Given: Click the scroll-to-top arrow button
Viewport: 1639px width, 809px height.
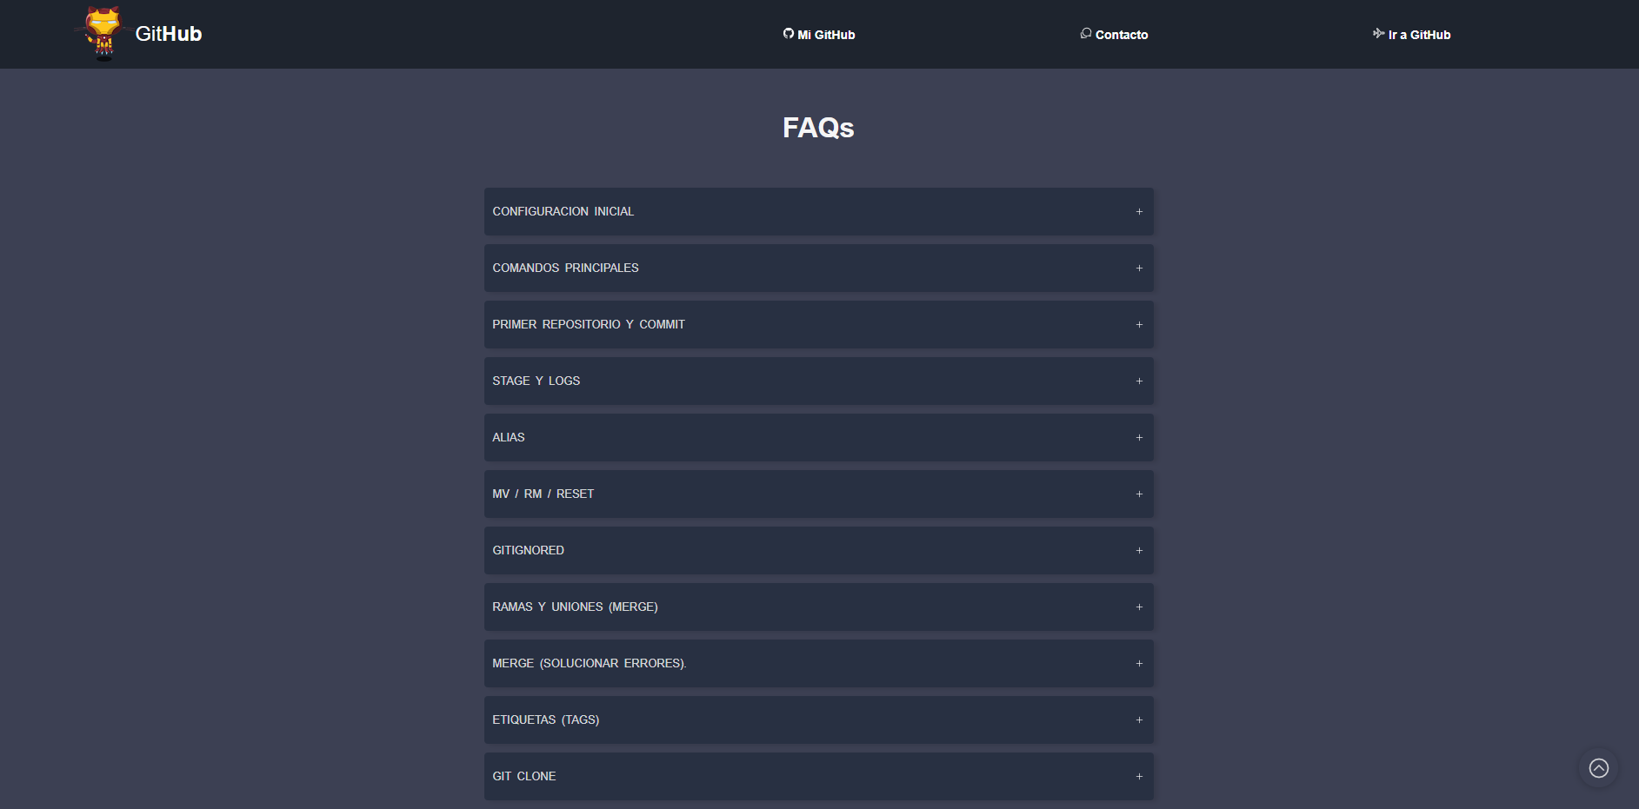Looking at the screenshot, I should pos(1598,768).
